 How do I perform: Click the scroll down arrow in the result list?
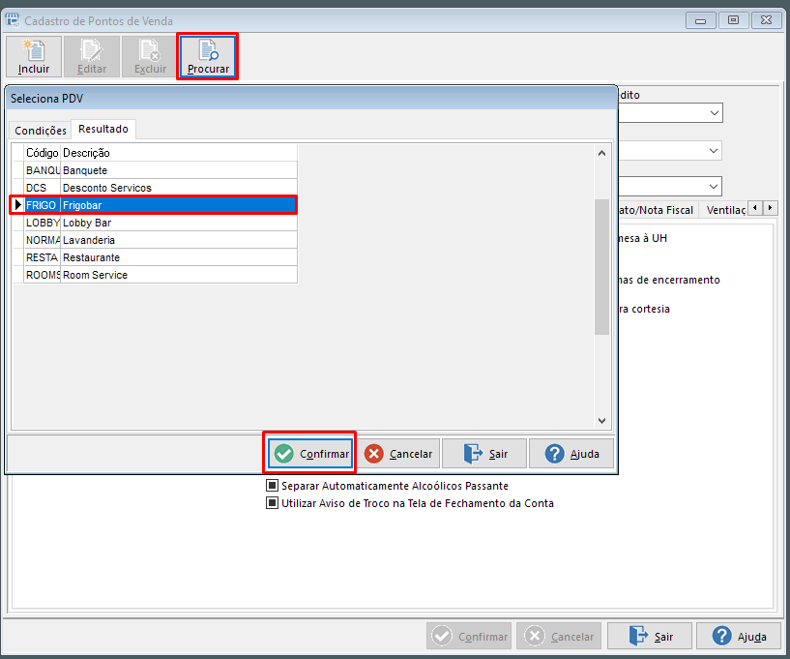601,420
